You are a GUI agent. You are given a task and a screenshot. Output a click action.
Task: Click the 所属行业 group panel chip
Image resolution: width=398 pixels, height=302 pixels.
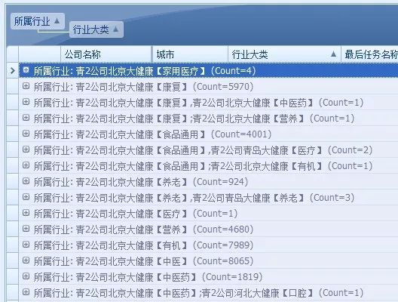click(x=38, y=21)
